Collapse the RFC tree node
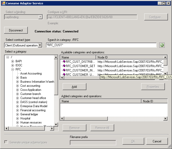The image size is (172, 149). (x=12, y=69)
